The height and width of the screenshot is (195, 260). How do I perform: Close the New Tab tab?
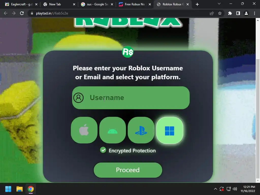(74, 4)
